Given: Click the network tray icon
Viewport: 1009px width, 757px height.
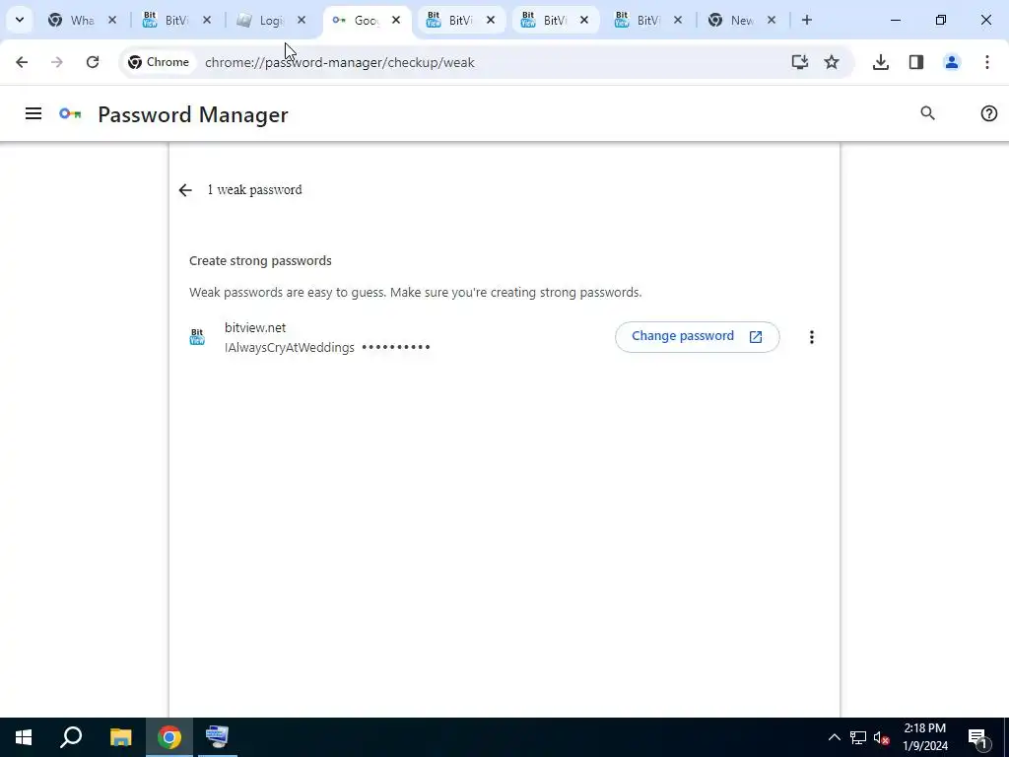Looking at the screenshot, I should [x=858, y=737].
